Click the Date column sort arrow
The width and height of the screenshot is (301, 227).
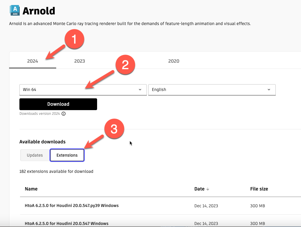[208, 189]
